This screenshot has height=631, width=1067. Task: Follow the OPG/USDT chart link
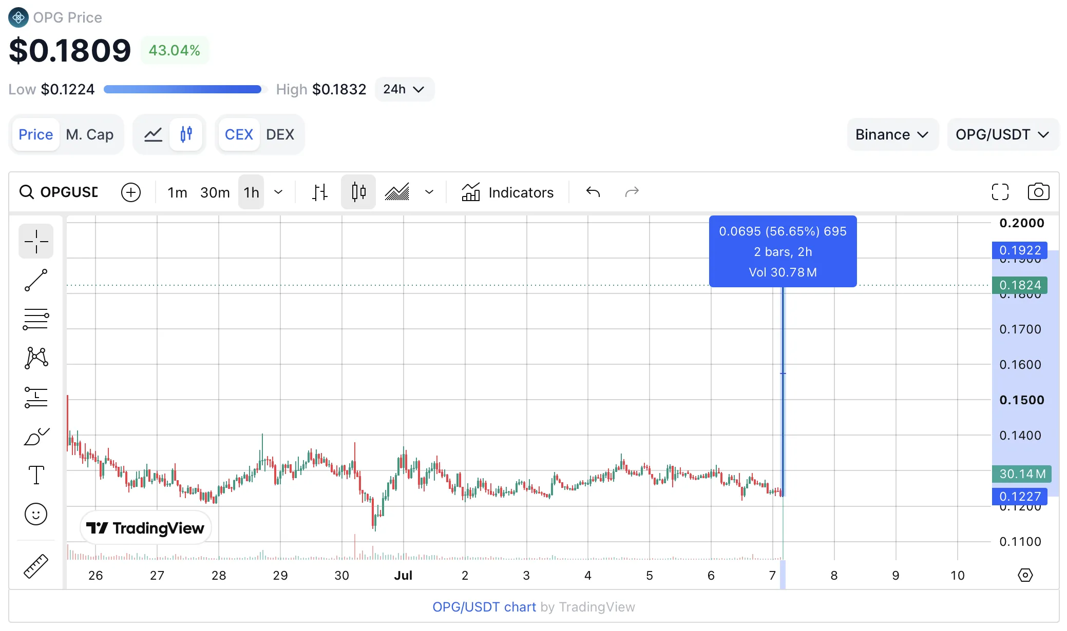tap(484, 607)
